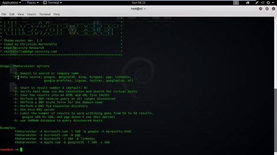This screenshot has height=155, width=277.
Task: Minimize the root@st terminal window
Action: pos(261,9)
